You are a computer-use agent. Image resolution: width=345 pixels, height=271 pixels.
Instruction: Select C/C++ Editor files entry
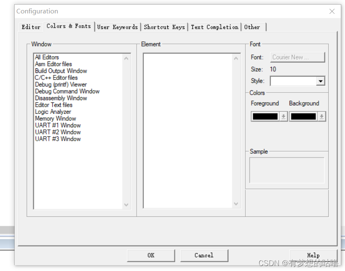coord(56,78)
